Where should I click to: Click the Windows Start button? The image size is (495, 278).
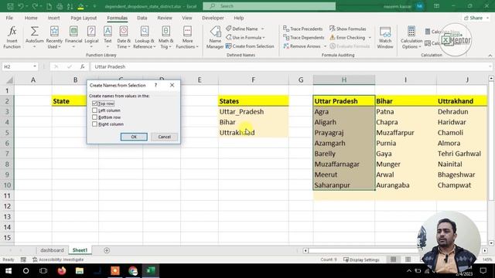click(9, 271)
